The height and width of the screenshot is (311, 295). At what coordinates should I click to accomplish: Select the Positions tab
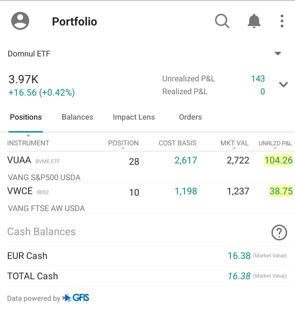26,117
